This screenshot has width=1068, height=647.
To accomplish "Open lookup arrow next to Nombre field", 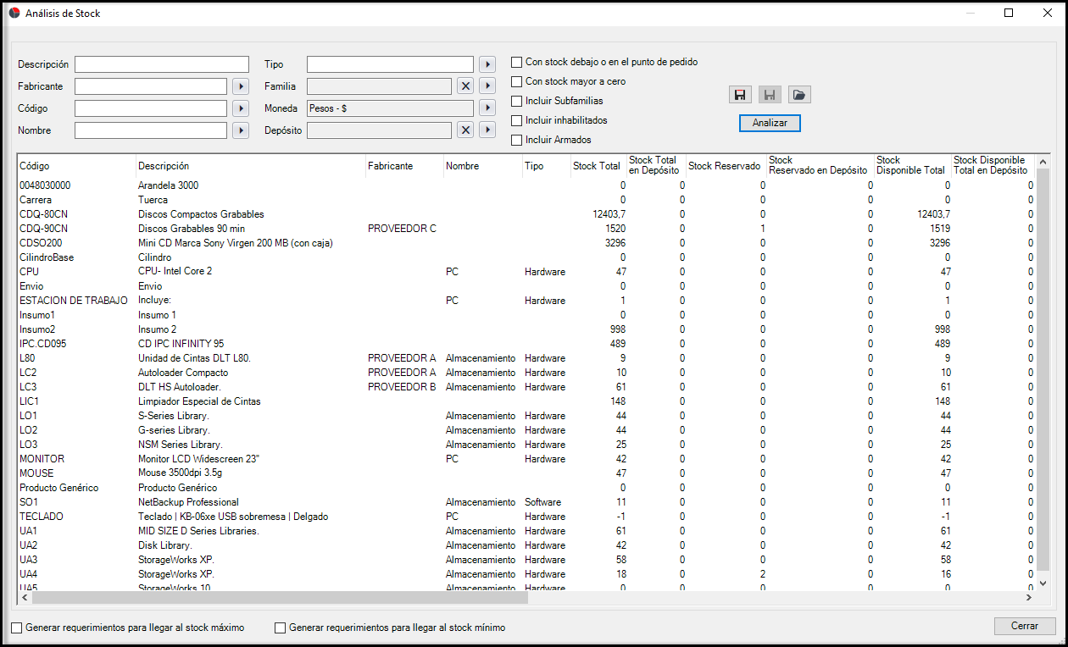I will 240,130.
